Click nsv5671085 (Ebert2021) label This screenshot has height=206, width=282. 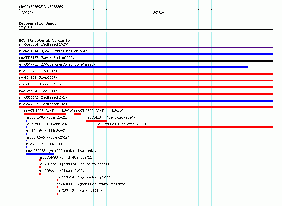point(47,117)
